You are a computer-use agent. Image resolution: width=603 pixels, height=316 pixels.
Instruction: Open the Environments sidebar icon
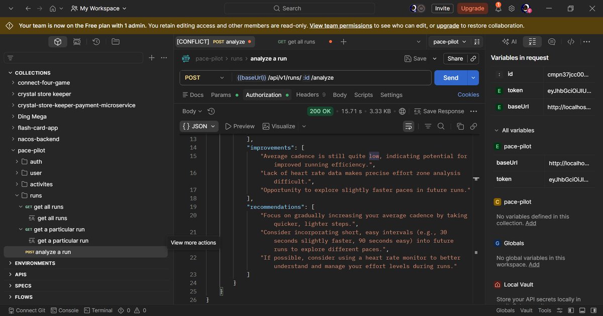coord(77,42)
